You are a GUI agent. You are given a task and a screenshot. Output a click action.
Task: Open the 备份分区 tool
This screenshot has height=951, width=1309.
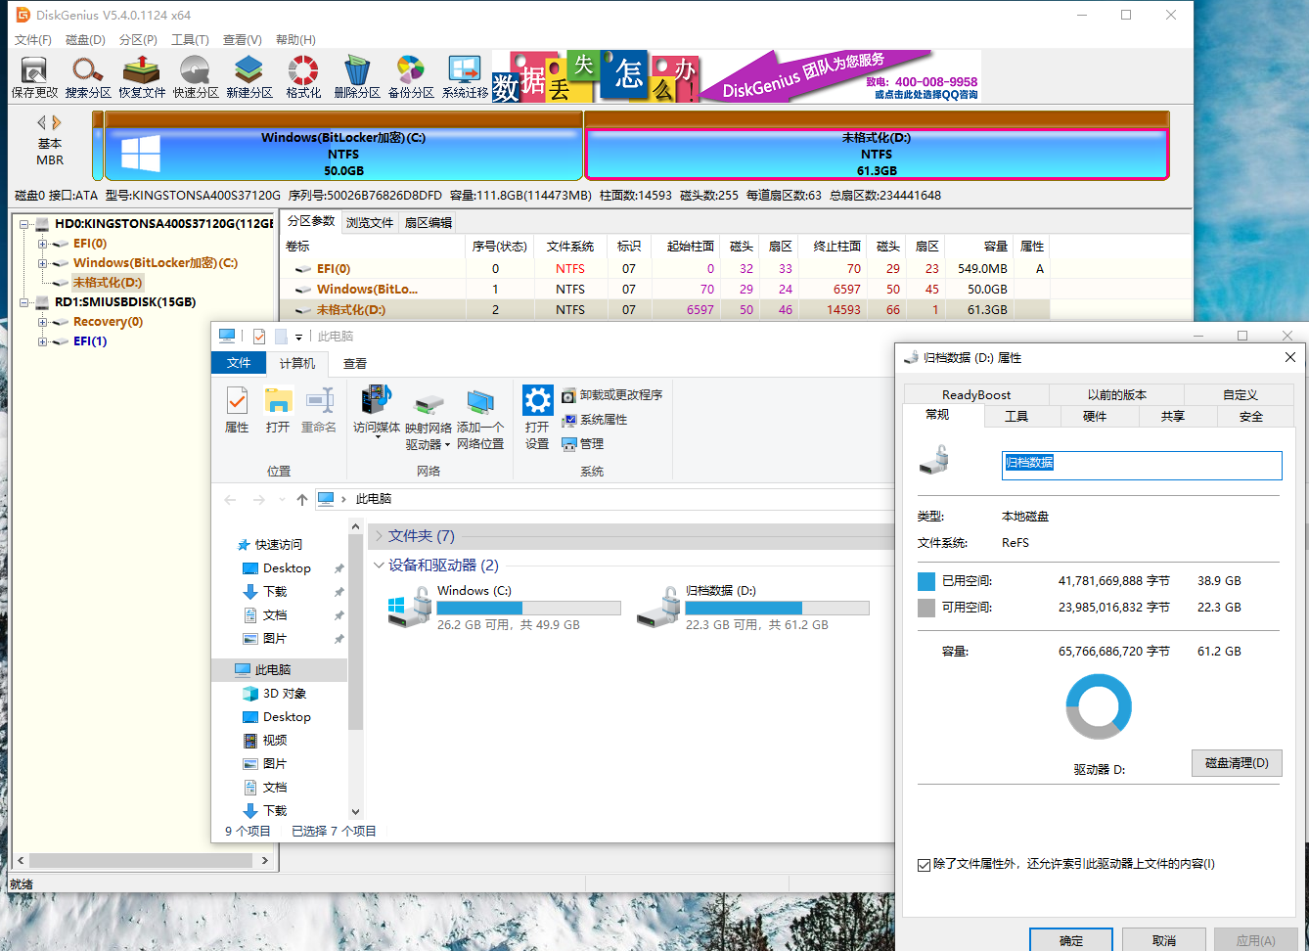point(411,77)
